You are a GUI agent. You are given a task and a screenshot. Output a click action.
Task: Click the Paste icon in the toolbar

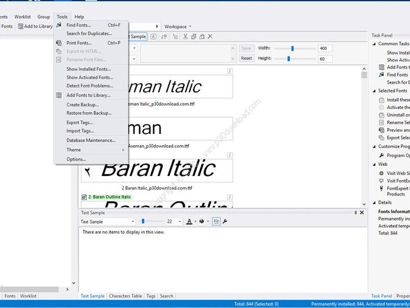click(202, 37)
